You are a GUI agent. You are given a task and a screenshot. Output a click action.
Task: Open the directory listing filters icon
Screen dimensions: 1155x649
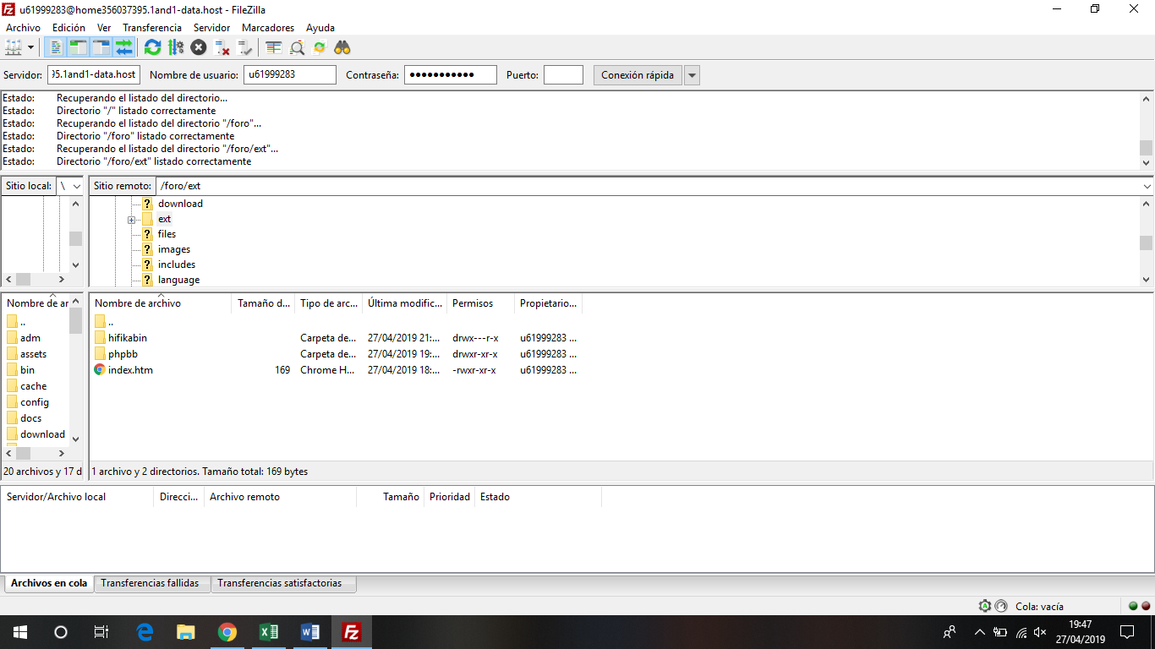(x=274, y=47)
